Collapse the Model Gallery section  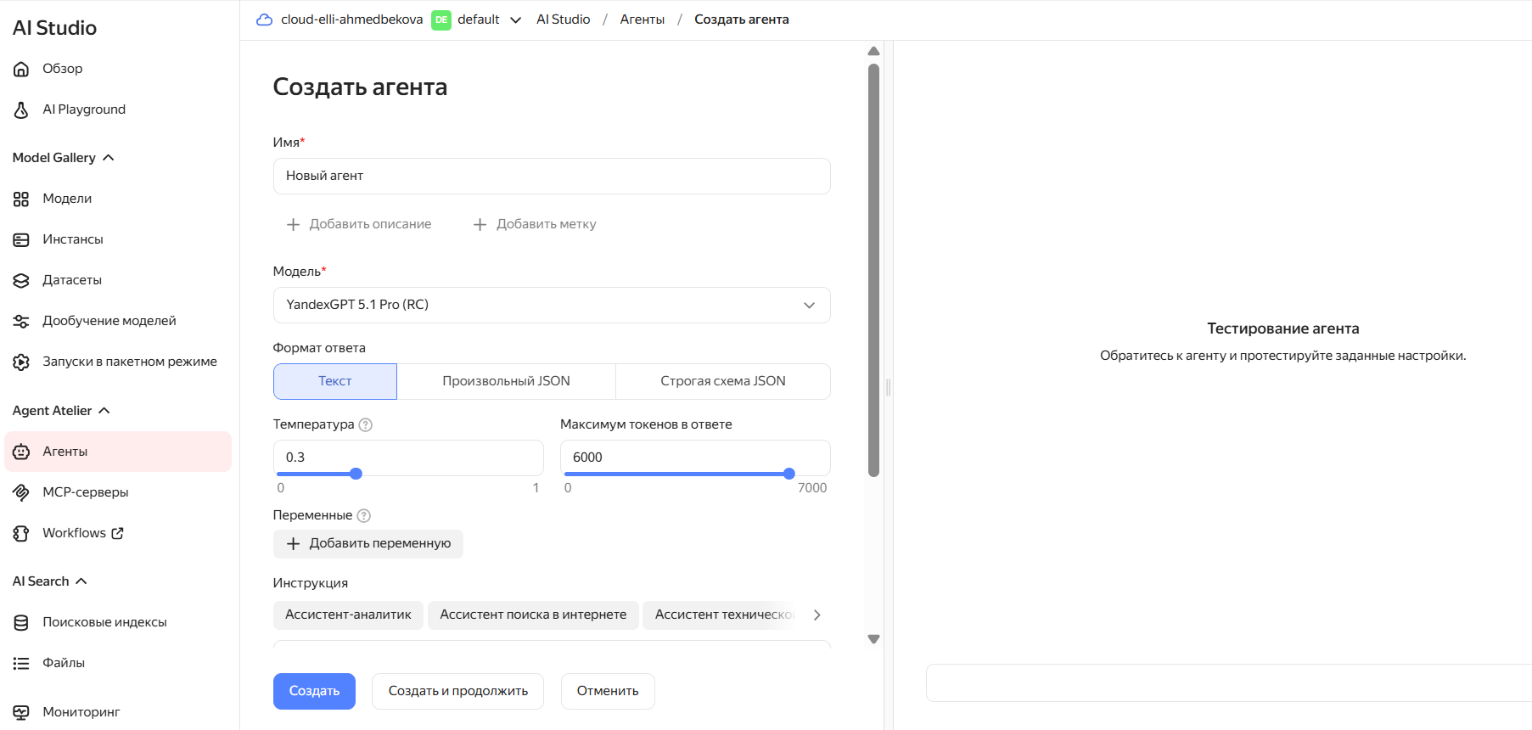[64, 158]
